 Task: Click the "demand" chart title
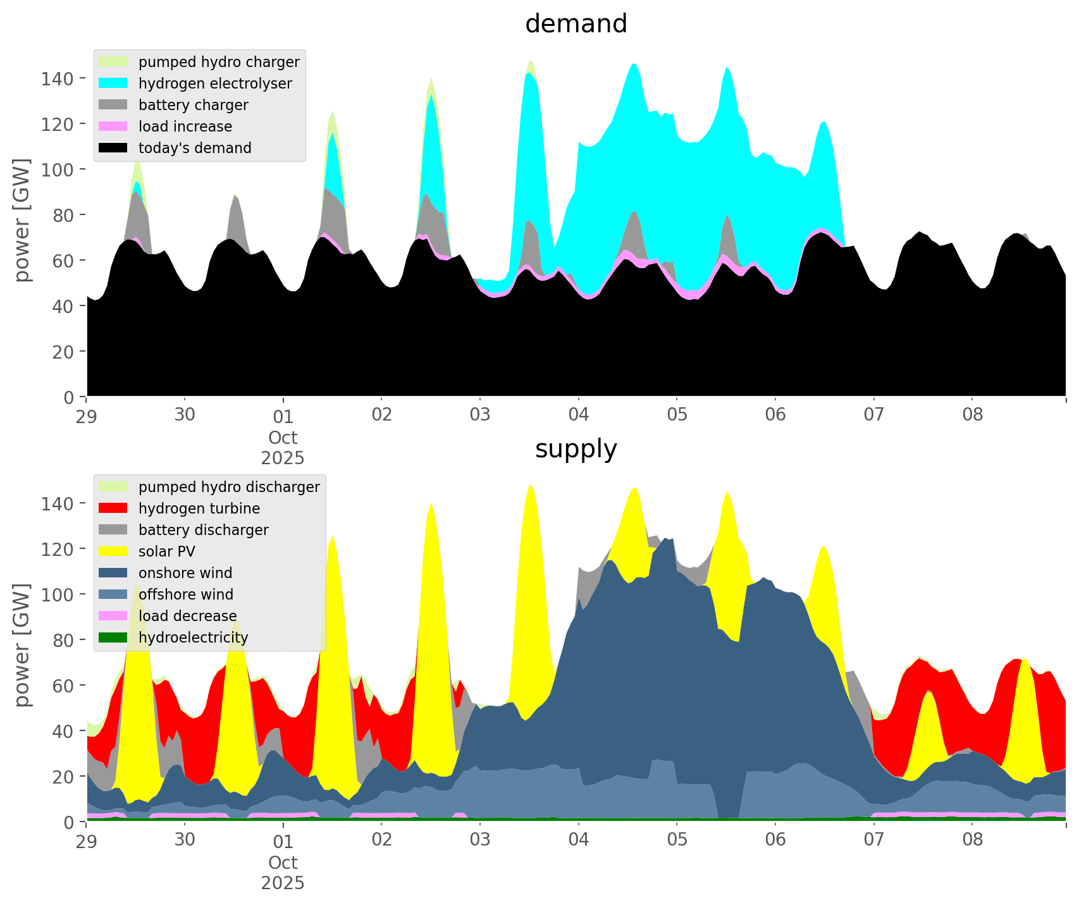pyautogui.click(x=576, y=24)
